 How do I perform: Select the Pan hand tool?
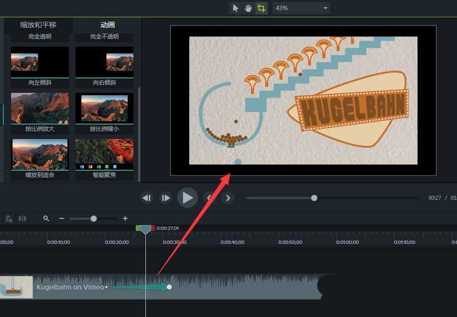[x=248, y=8]
